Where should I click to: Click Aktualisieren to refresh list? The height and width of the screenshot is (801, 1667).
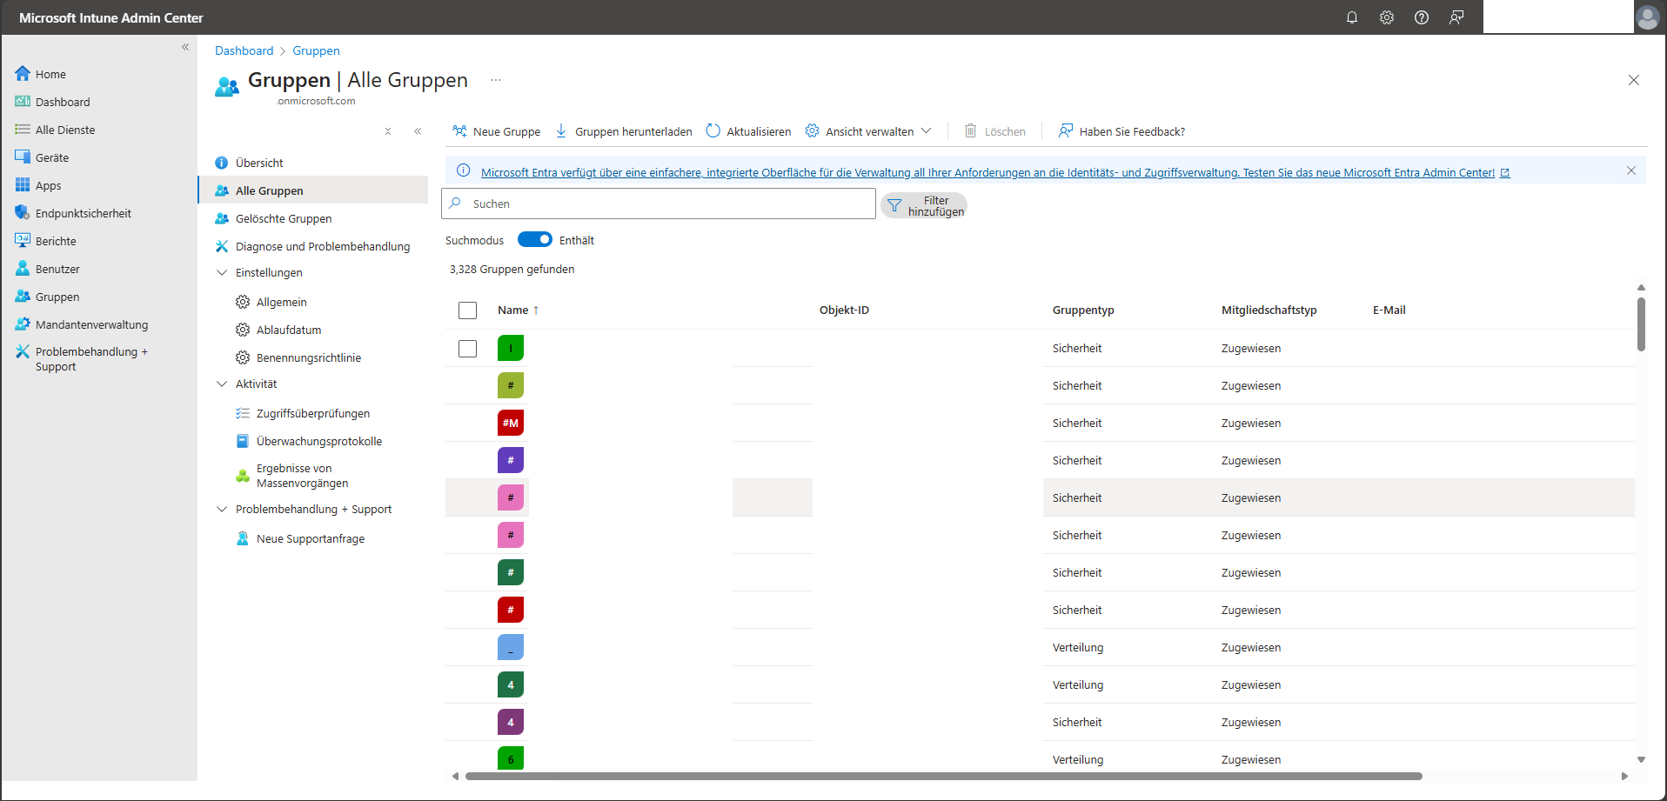[748, 131]
